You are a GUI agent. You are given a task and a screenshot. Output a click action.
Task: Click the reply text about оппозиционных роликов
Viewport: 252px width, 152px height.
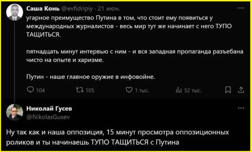118,137
